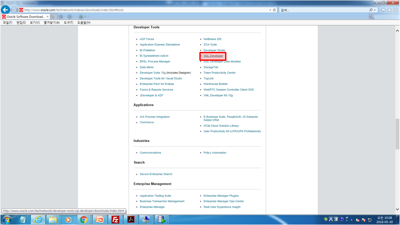Open Adobe Reader from the taskbar
The image size is (400, 225).
coord(131,220)
